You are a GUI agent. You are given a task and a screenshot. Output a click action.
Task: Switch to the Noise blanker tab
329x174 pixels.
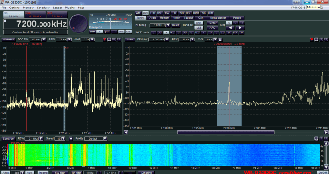click(x=218, y=18)
